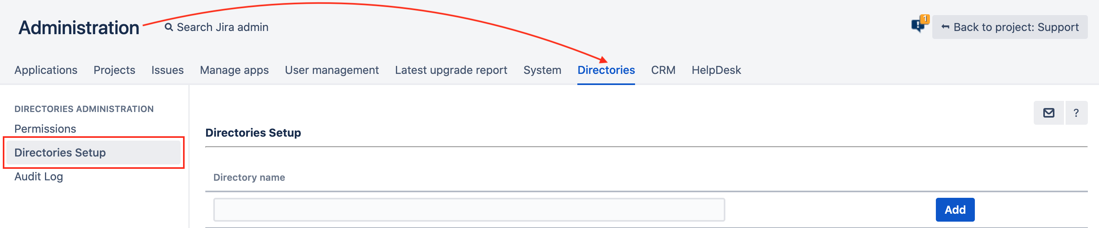The height and width of the screenshot is (228, 1099).
Task: Open Permissions in the sidebar
Action: [45, 129]
